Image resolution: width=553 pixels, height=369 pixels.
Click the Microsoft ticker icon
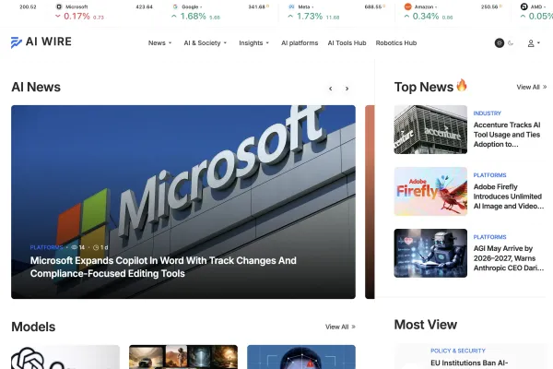(60, 6)
